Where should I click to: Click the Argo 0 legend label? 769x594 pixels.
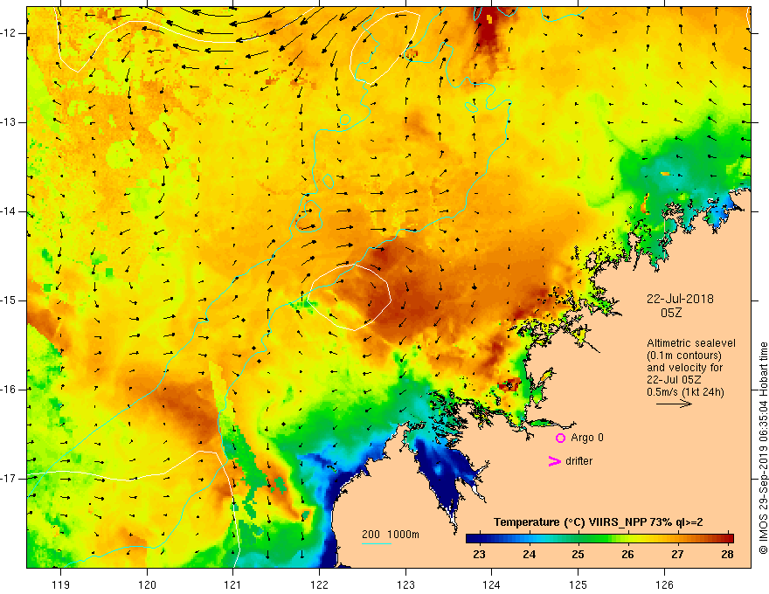[x=587, y=438]
